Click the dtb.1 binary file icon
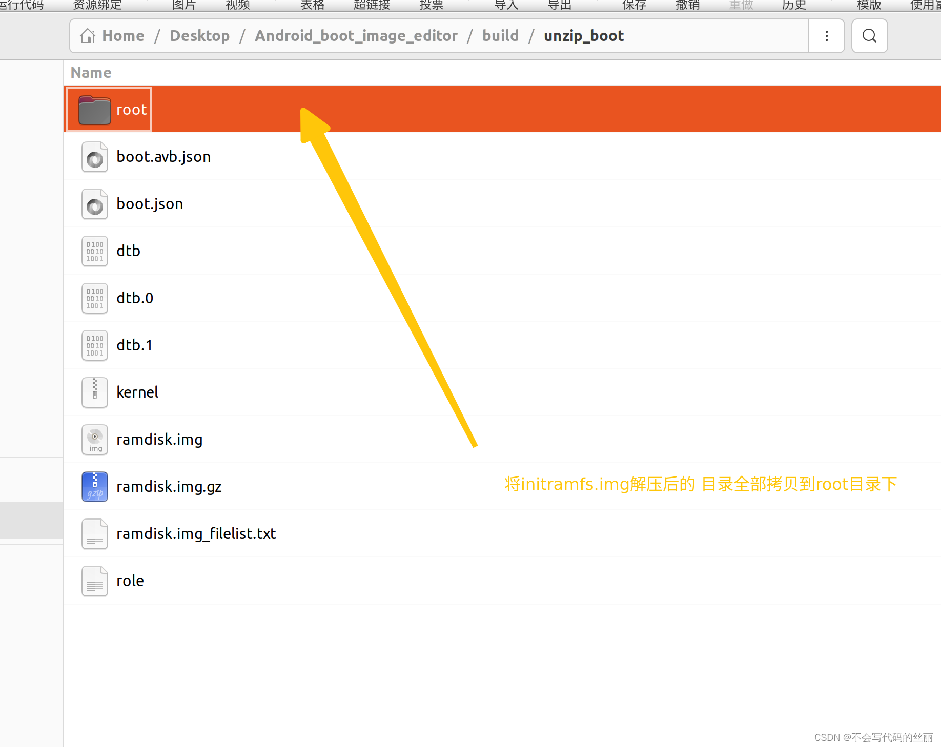This screenshot has width=941, height=747. point(95,345)
